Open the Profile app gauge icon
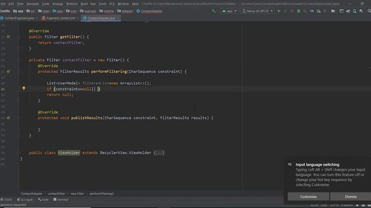This screenshot has height=208, width=371. tap(312, 11)
